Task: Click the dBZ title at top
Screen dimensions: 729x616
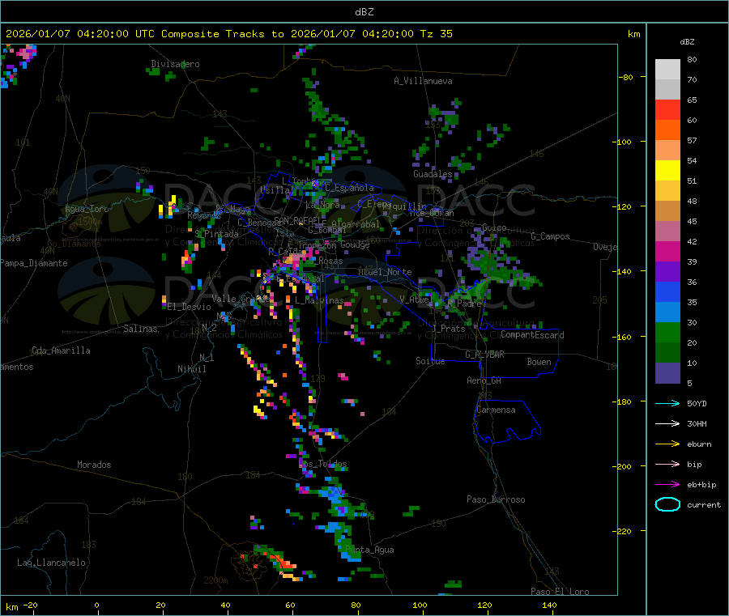Action: click(364, 12)
